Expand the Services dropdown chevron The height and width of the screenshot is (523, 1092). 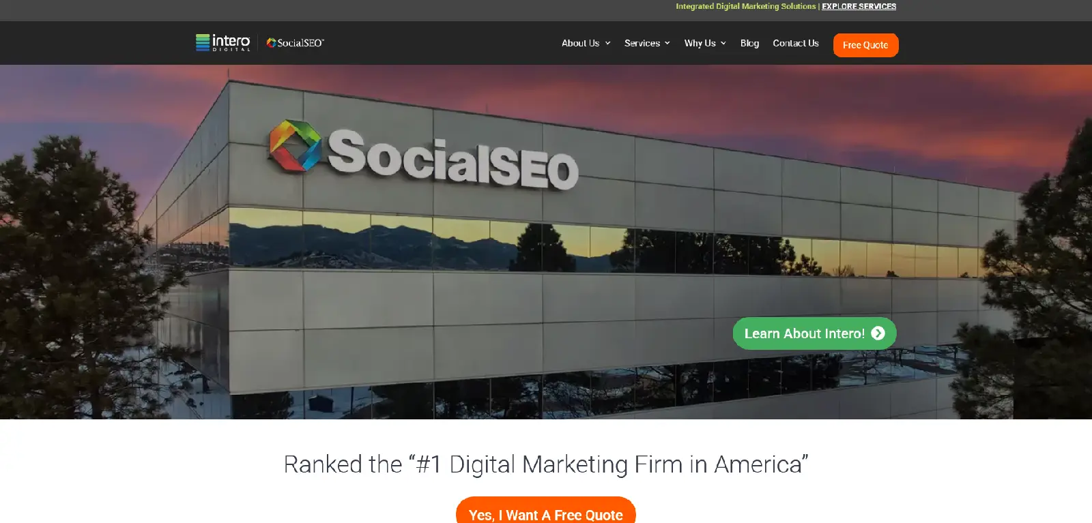(667, 44)
